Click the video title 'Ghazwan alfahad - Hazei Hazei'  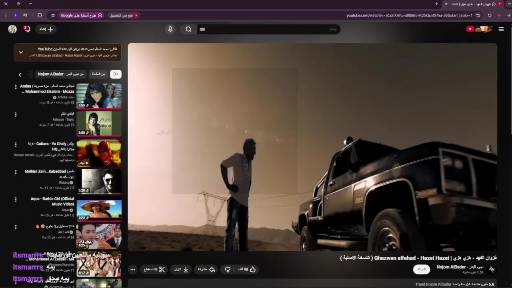point(418,258)
